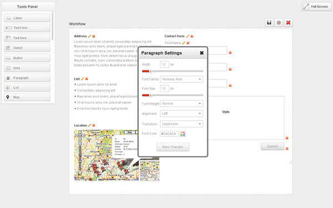333x208 pixels.
Task: Choose a Transform option from dropdown
Action: (x=181, y=124)
